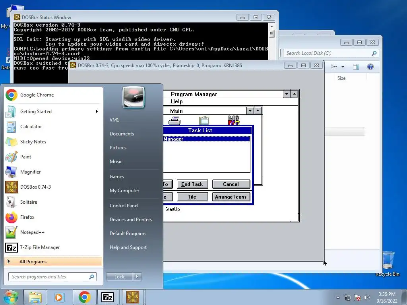The height and width of the screenshot is (305, 407).
Task: Open Devices and Printers from Start menu
Action: coord(130,220)
